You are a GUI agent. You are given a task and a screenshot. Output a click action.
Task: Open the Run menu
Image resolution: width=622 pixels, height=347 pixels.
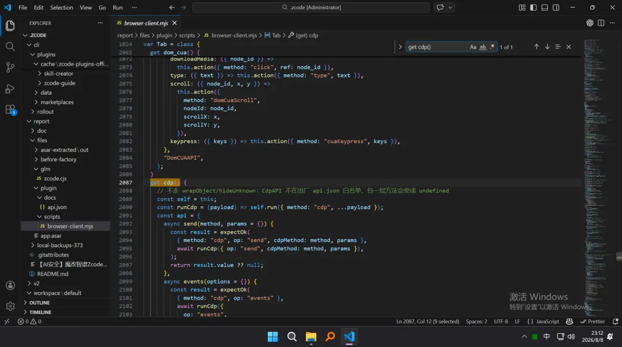[x=117, y=7]
